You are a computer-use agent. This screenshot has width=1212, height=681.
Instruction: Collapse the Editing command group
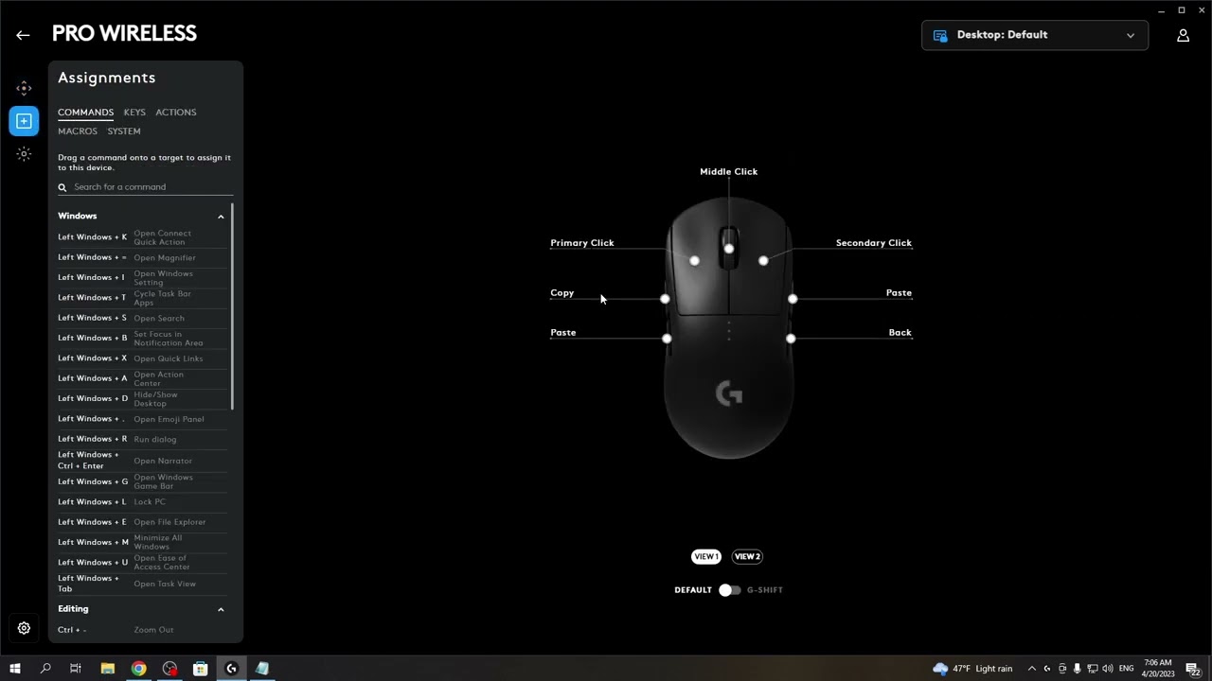[x=221, y=609]
